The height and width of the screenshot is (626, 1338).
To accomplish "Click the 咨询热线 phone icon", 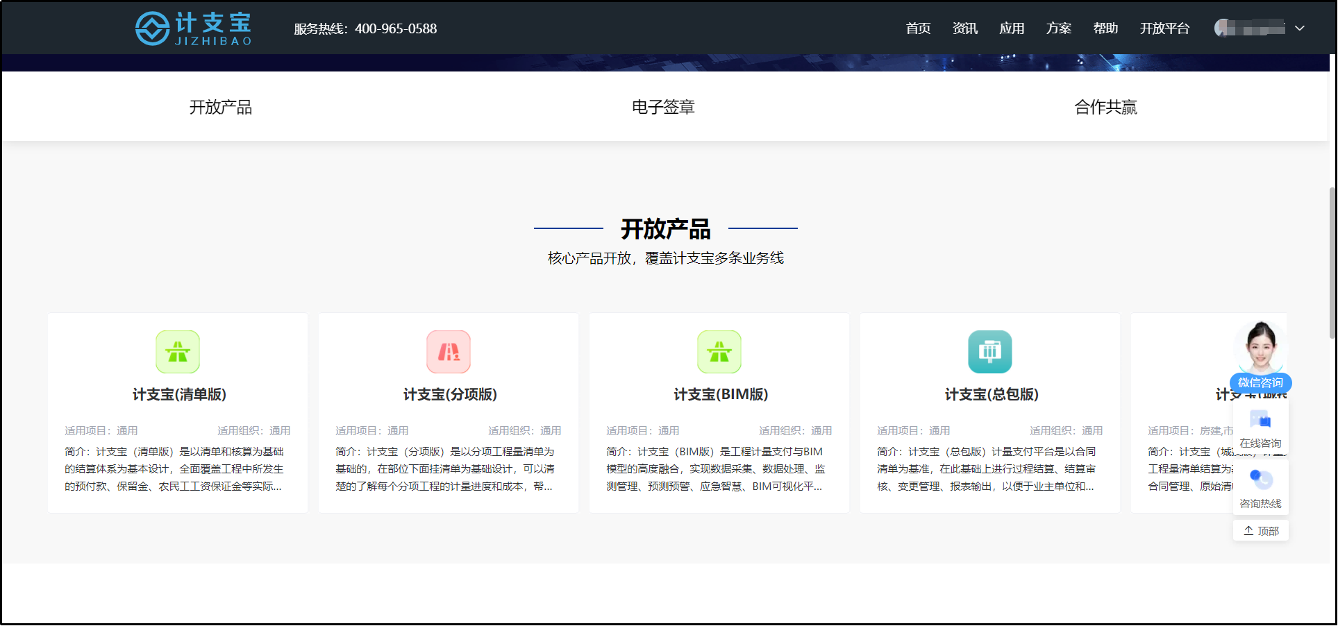I will coord(1260,479).
